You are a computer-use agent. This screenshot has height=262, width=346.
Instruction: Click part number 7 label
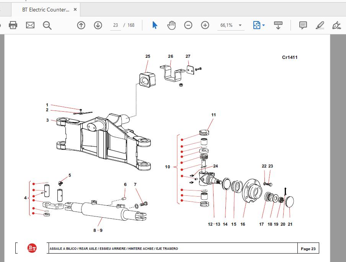(135, 185)
